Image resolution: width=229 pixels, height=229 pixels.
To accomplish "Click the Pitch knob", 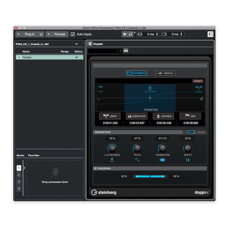I will 137,148.
